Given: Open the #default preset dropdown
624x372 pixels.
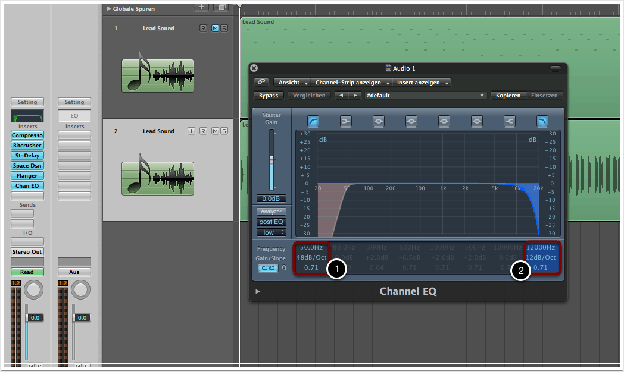Looking at the screenshot, I should point(425,96).
